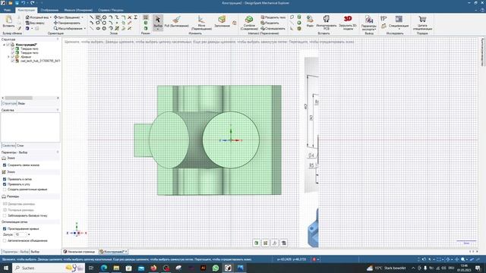Click the Combine (Соединение) tool
Screen dimensions: 486x273
249,23
